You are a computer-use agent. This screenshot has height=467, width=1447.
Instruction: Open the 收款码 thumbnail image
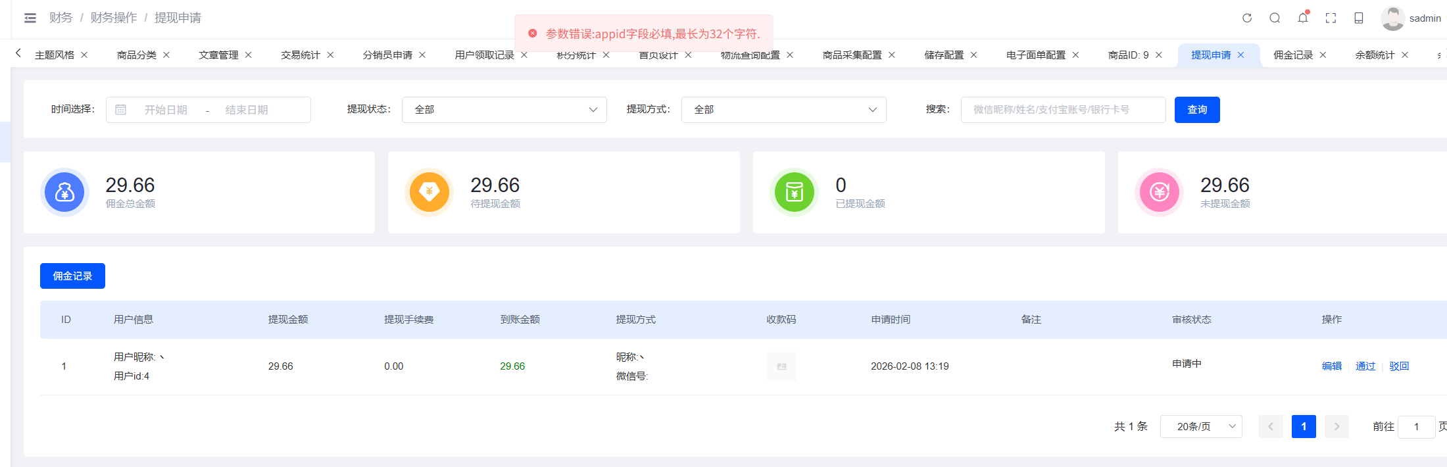point(781,366)
